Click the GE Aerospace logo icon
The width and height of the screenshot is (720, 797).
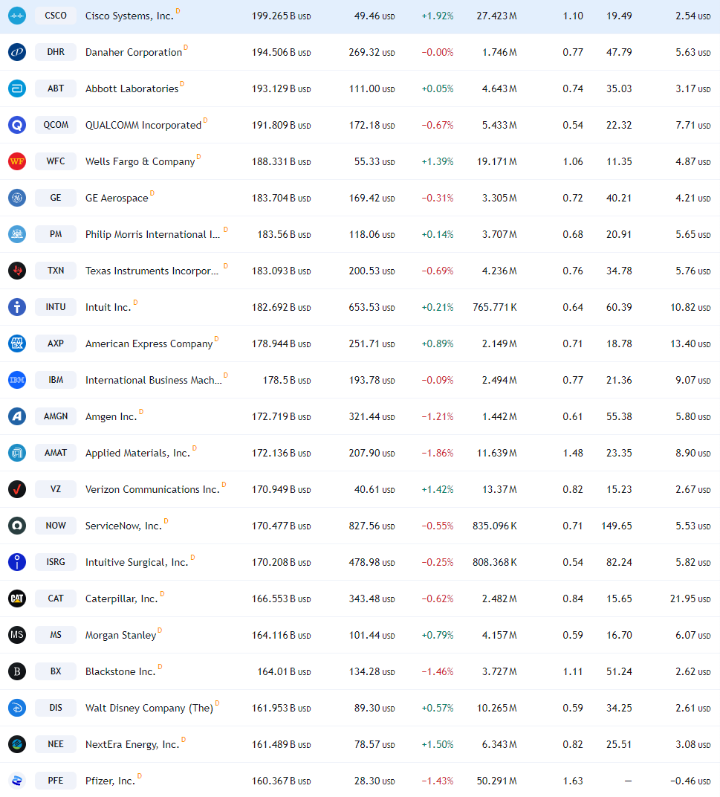pos(17,198)
